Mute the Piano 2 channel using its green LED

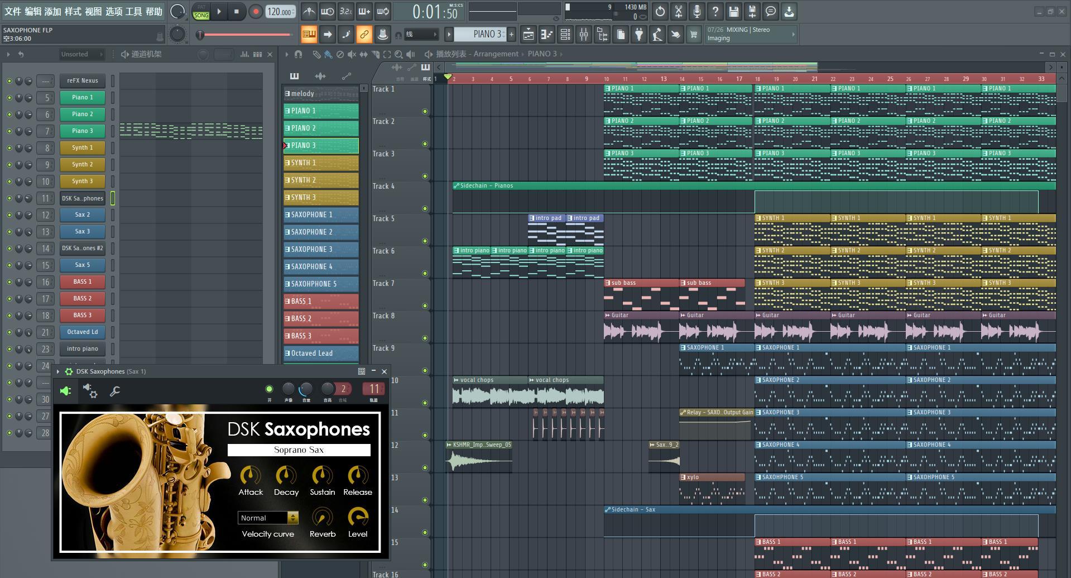pyautogui.click(x=9, y=114)
